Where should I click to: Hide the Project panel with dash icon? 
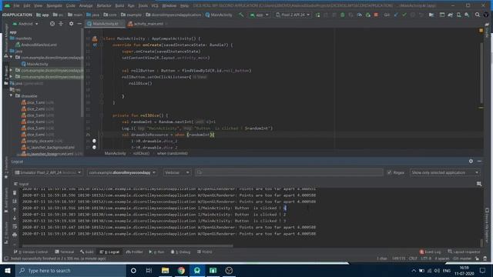tap(79, 24)
